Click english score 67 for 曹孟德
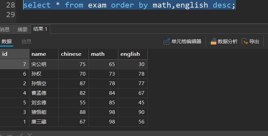This screenshot has height=136, width=268. coord(133,93)
